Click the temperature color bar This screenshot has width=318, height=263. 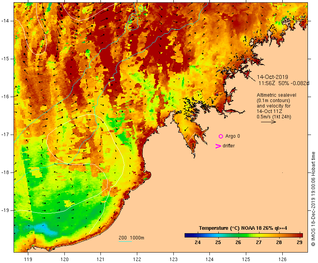coord(244,235)
